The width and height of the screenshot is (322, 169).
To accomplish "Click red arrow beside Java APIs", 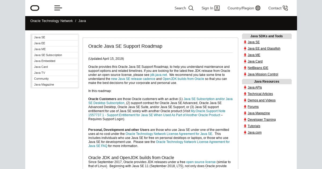I will (x=245, y=87).
